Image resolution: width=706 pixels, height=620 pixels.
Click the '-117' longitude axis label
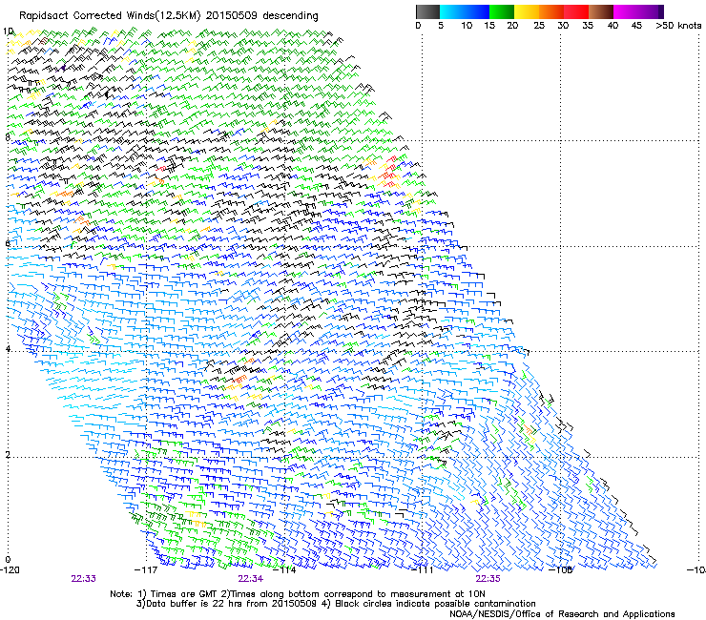146,570
